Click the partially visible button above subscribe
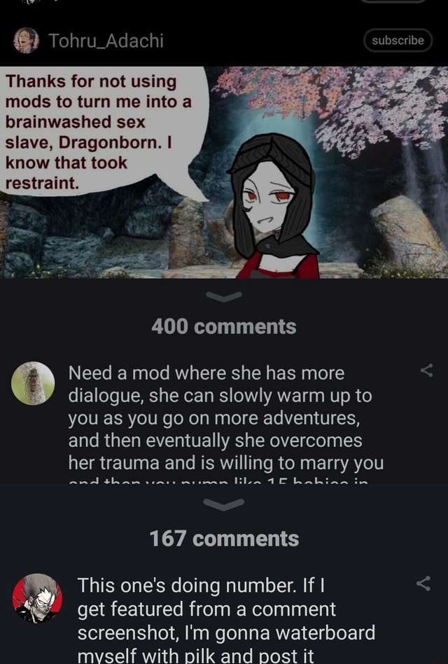This screenshot has height=664, width=448. coord(393,1)
